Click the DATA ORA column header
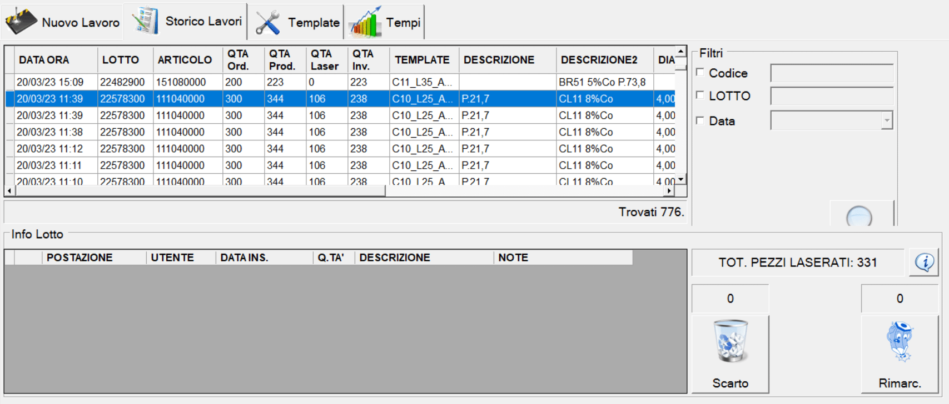Screen dimensions: 949x404 (44, 60)
